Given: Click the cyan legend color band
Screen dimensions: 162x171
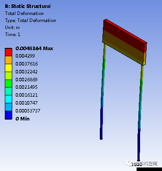Looking at the screenshot, I should click(x=8, y=99).
